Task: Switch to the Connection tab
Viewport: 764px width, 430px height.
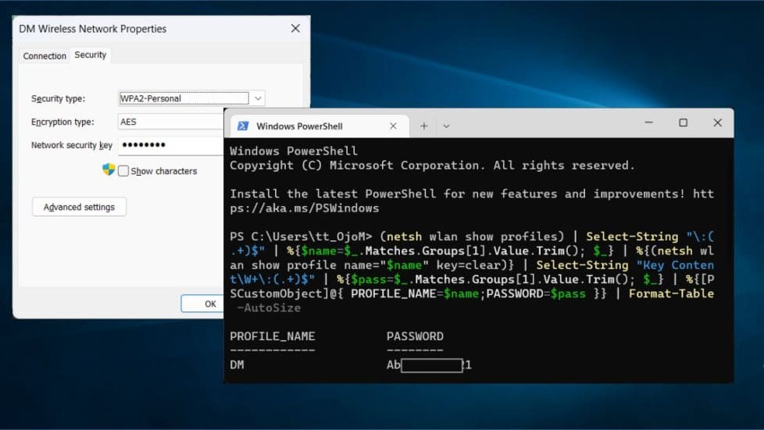Action: tap(45, 56)
